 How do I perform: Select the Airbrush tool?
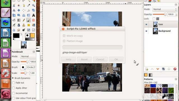pos(14,25)
